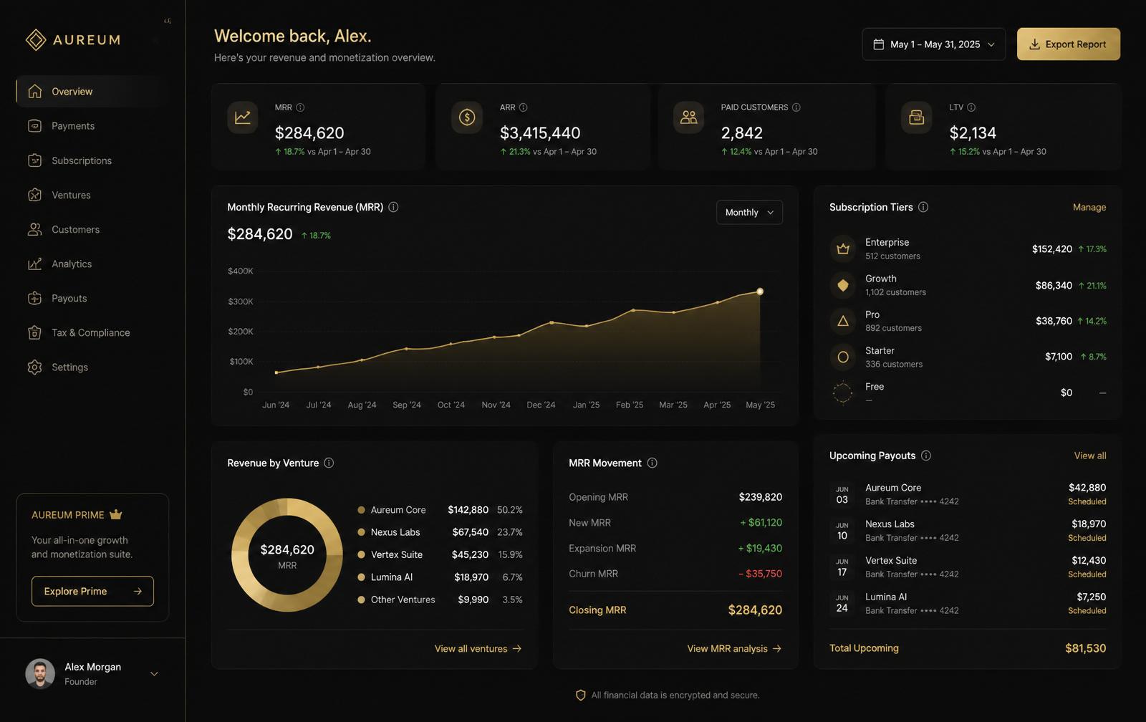Click the Explore Prime button
Image resolution: width=1146 pixels, height=722 pixels.
pyautogui.click(x=92, y=591)
